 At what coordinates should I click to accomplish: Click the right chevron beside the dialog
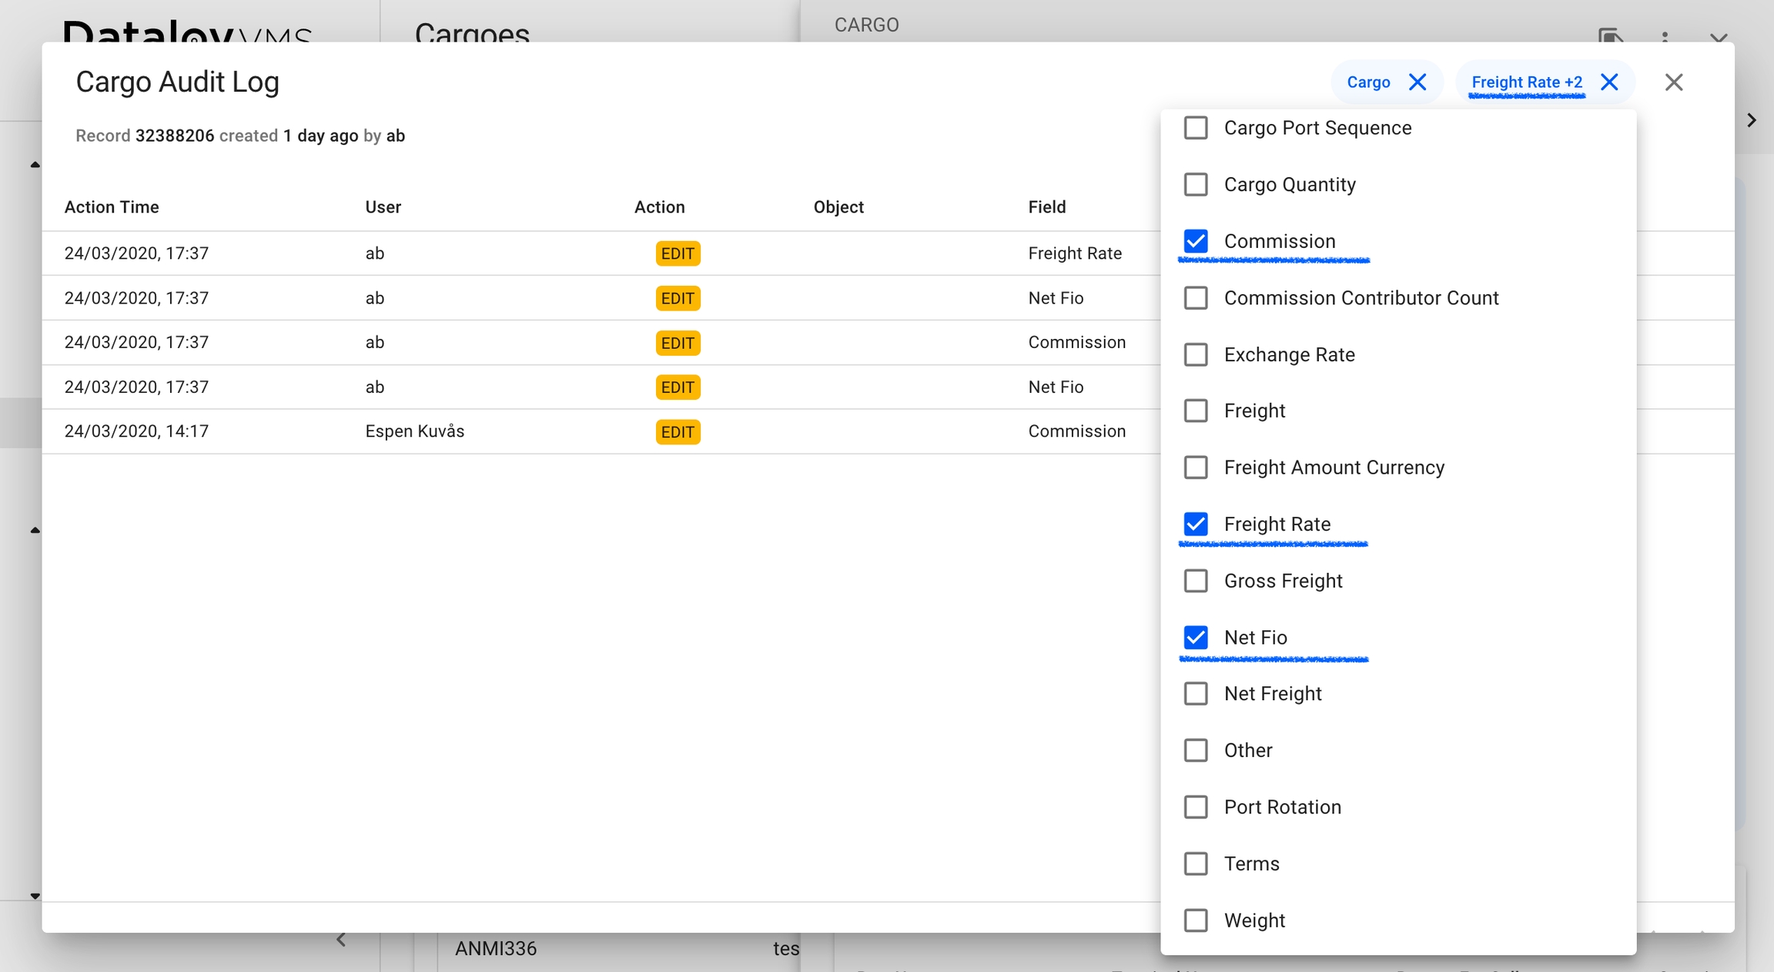(1752, 120)
